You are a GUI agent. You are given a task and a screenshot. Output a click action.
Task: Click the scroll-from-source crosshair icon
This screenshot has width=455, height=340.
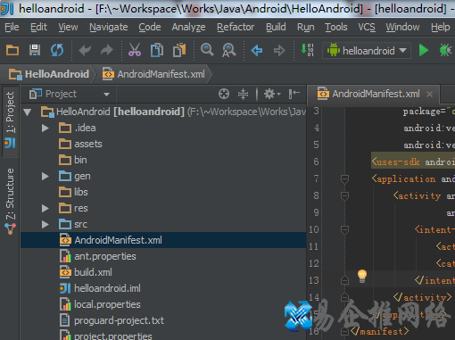click(224, 94)
